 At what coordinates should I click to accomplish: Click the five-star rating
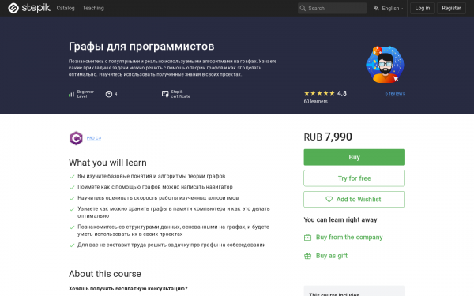tap(319, 93)
